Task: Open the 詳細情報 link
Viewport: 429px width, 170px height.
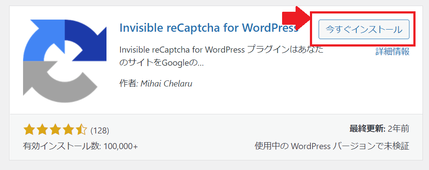Action: click(392, 51)
